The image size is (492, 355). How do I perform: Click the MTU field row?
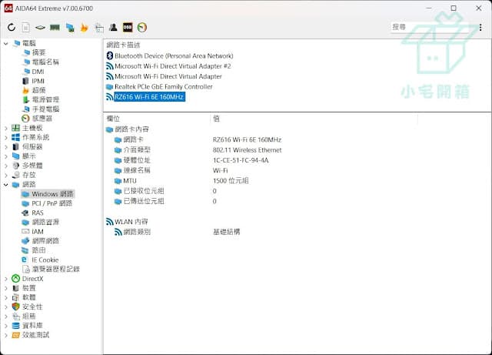point(130,181)
